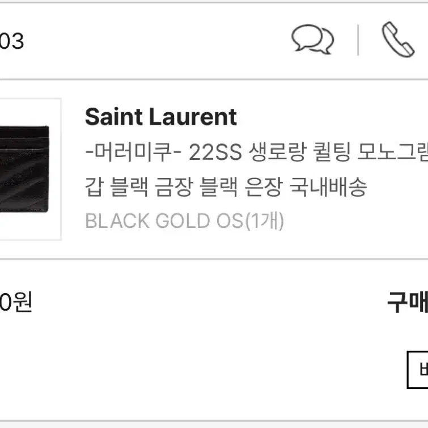Click the 블랙 은장 color text
Screen dimensions: 428x428
point(241,187)
